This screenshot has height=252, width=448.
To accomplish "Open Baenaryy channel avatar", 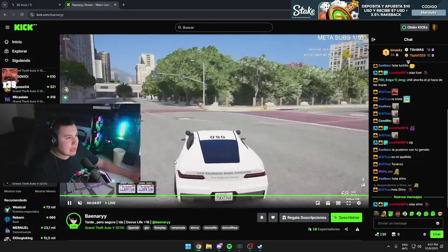I will click(x=73, y=221).
